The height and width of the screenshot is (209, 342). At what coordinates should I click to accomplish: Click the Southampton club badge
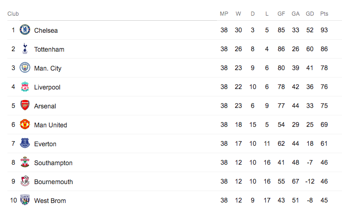[x=25, y=162]
